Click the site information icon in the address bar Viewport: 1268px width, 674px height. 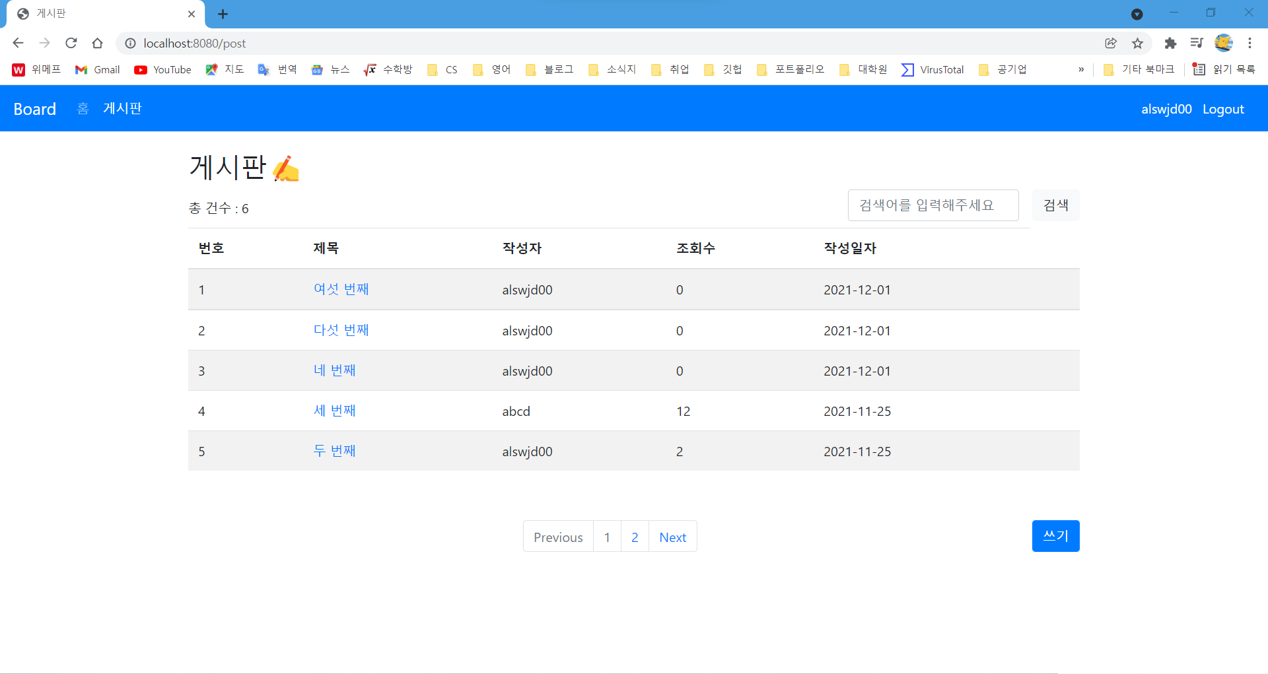pyautogui.click(x=130, y=43)
